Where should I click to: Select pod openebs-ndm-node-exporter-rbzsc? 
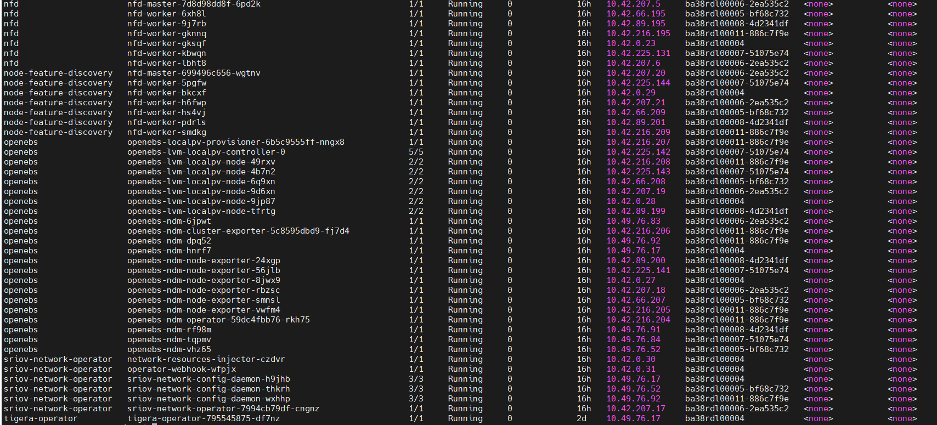(204, 290)
